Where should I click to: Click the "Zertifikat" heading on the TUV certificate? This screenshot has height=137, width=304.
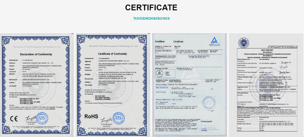click(x=160, y=42)
